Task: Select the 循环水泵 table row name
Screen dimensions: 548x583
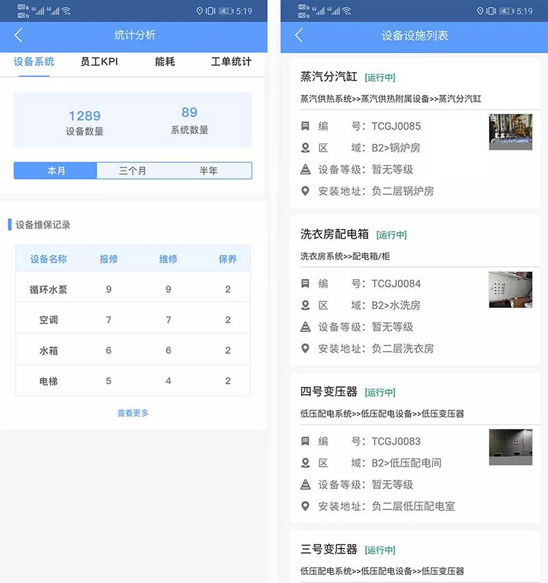Action: pos(48,289)
